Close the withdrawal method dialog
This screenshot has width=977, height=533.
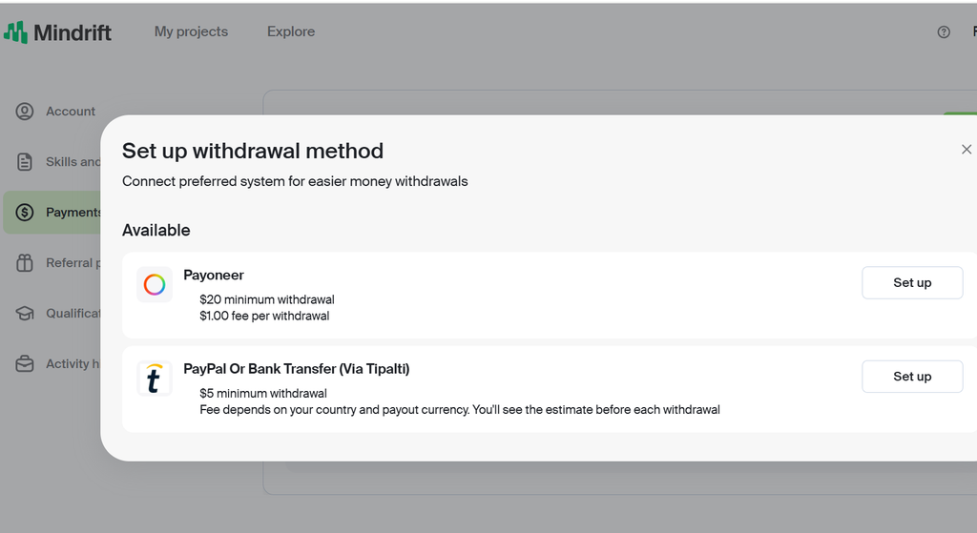coord(967,150)
